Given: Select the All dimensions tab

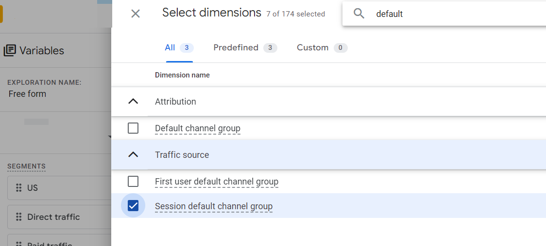Looking at the screenshot, I should click(170, 47).
